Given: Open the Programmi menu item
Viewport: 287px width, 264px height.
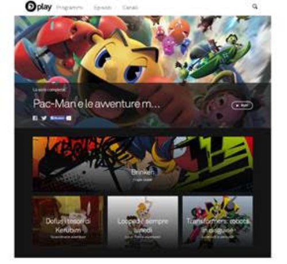Looking at the screenshot, I should [x=69, y=7].
